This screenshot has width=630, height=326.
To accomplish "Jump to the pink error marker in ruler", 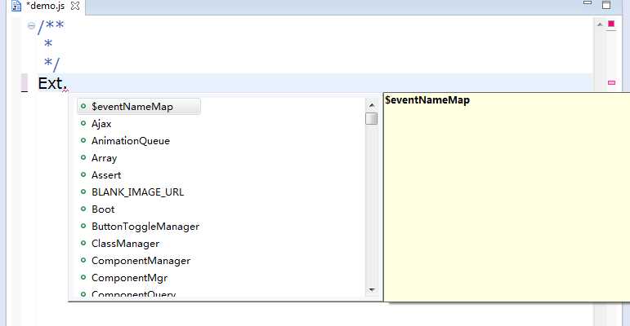I will coord(610,82).
